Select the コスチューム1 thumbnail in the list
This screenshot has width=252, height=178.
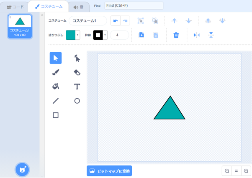tap(20, 26)
